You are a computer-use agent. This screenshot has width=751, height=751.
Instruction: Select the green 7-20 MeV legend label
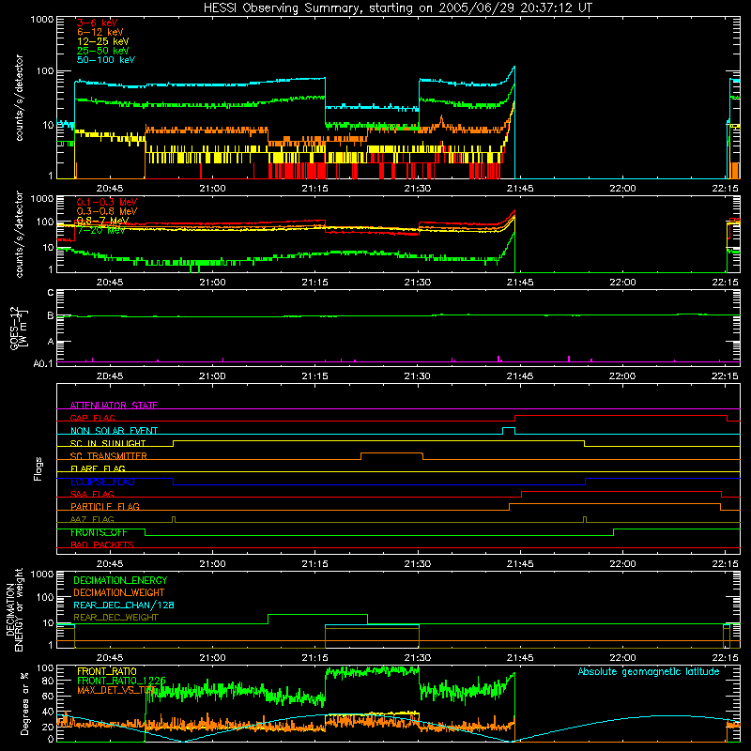(x=101, y=230)
